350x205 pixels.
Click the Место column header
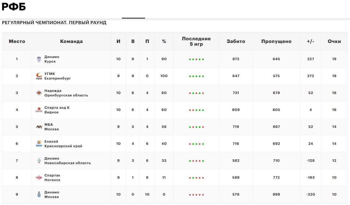(17, 41)
